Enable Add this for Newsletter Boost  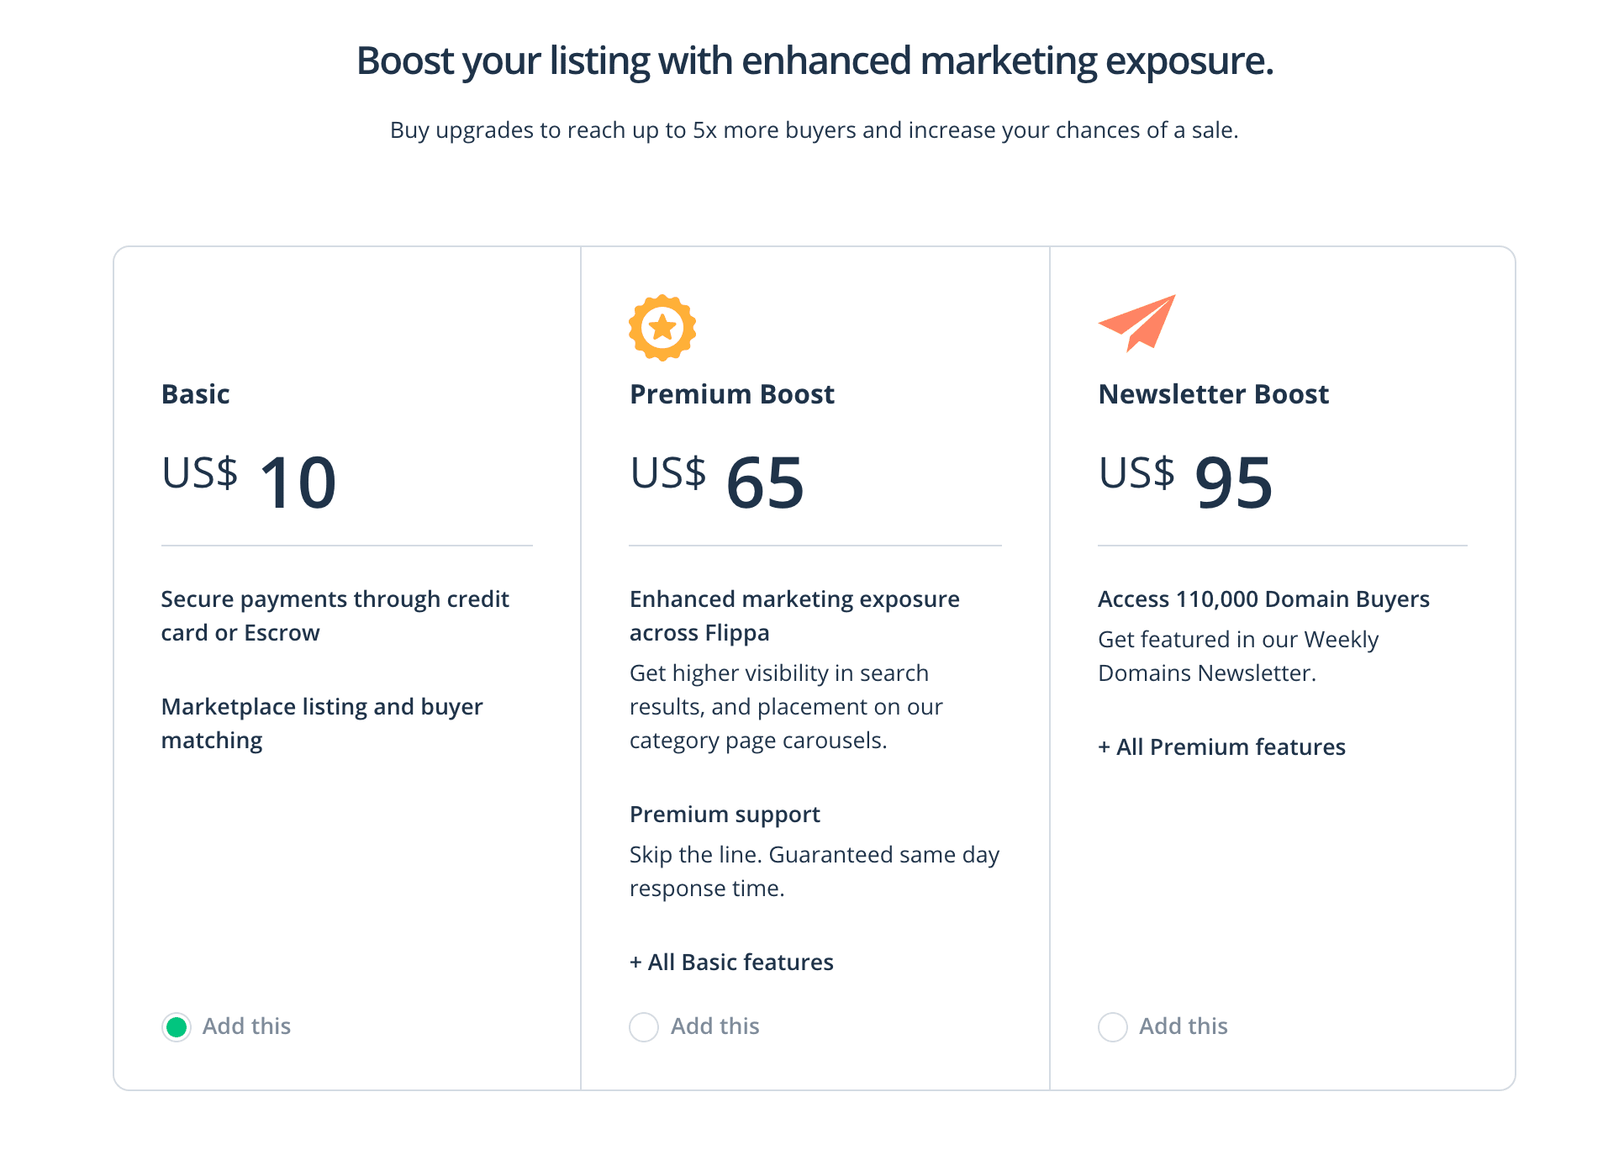click(x=1112, y=1026)
